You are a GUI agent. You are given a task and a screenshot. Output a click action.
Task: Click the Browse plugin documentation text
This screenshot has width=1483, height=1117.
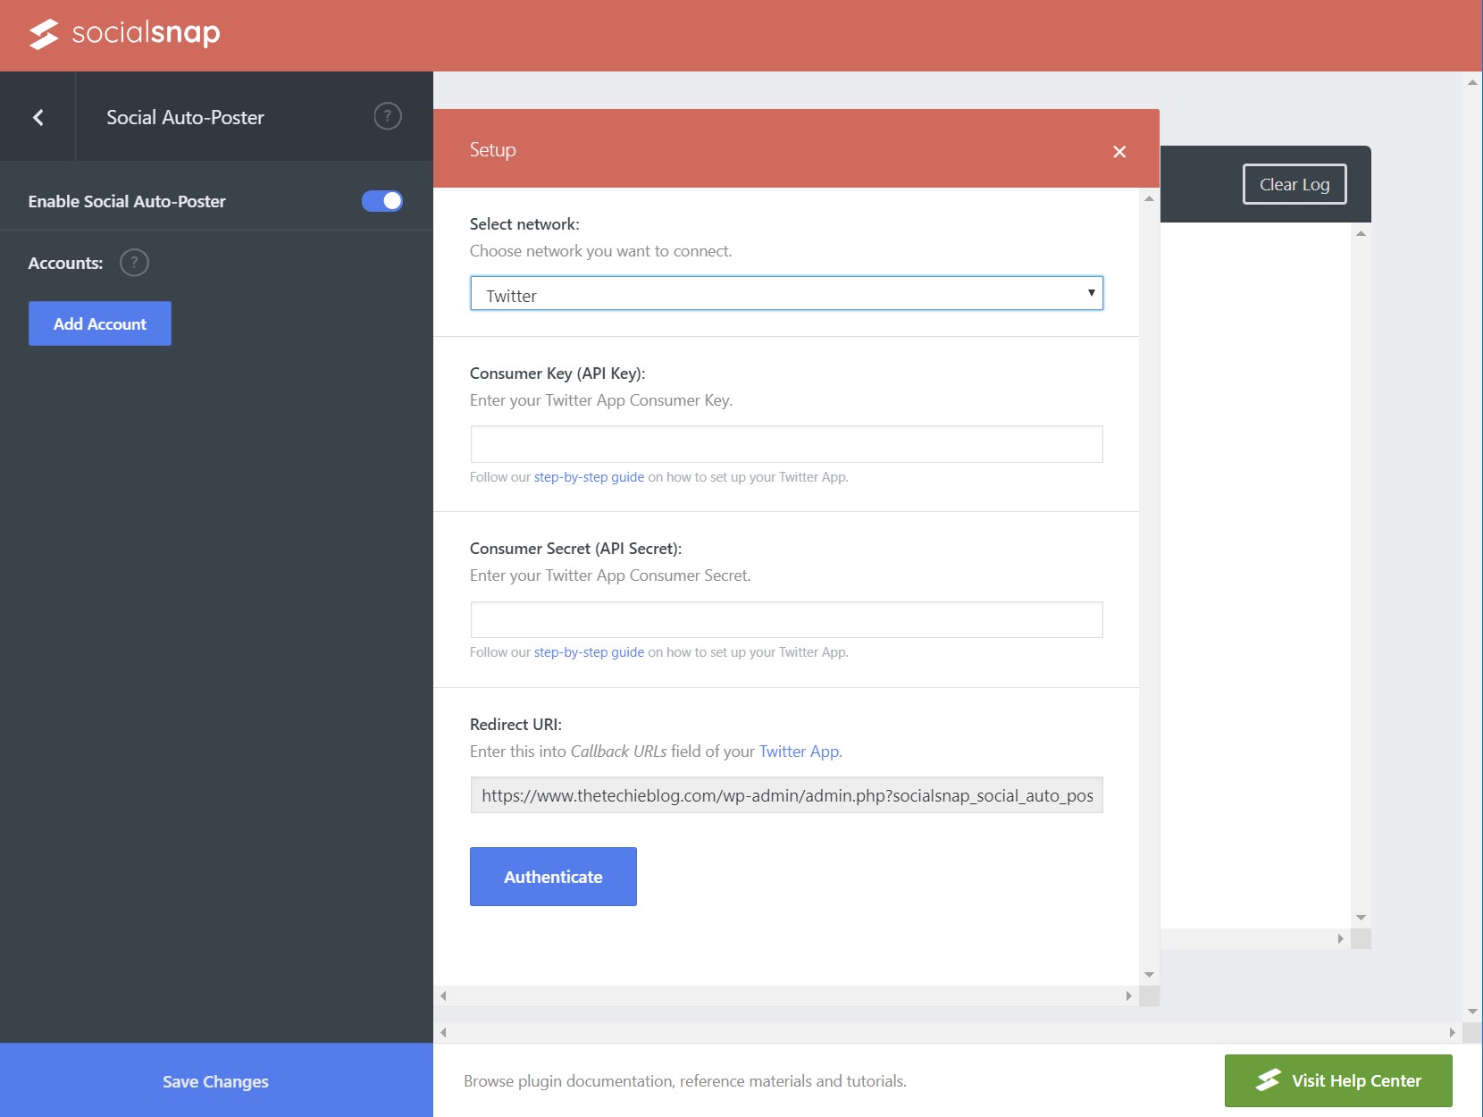point(685,1081)
